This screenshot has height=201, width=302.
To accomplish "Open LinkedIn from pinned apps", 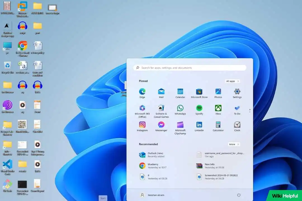I will (199, 126).
